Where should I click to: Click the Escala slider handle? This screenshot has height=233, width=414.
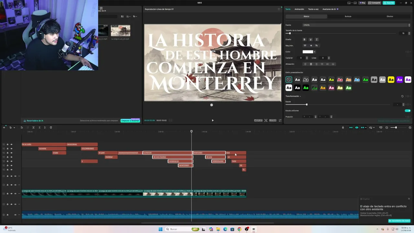click(x=307, y=105)
